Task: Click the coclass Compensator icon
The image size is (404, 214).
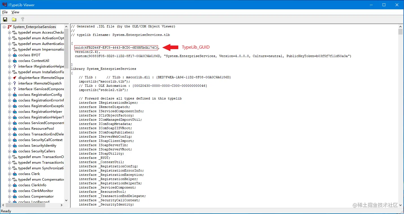Action: click(15, 196)
